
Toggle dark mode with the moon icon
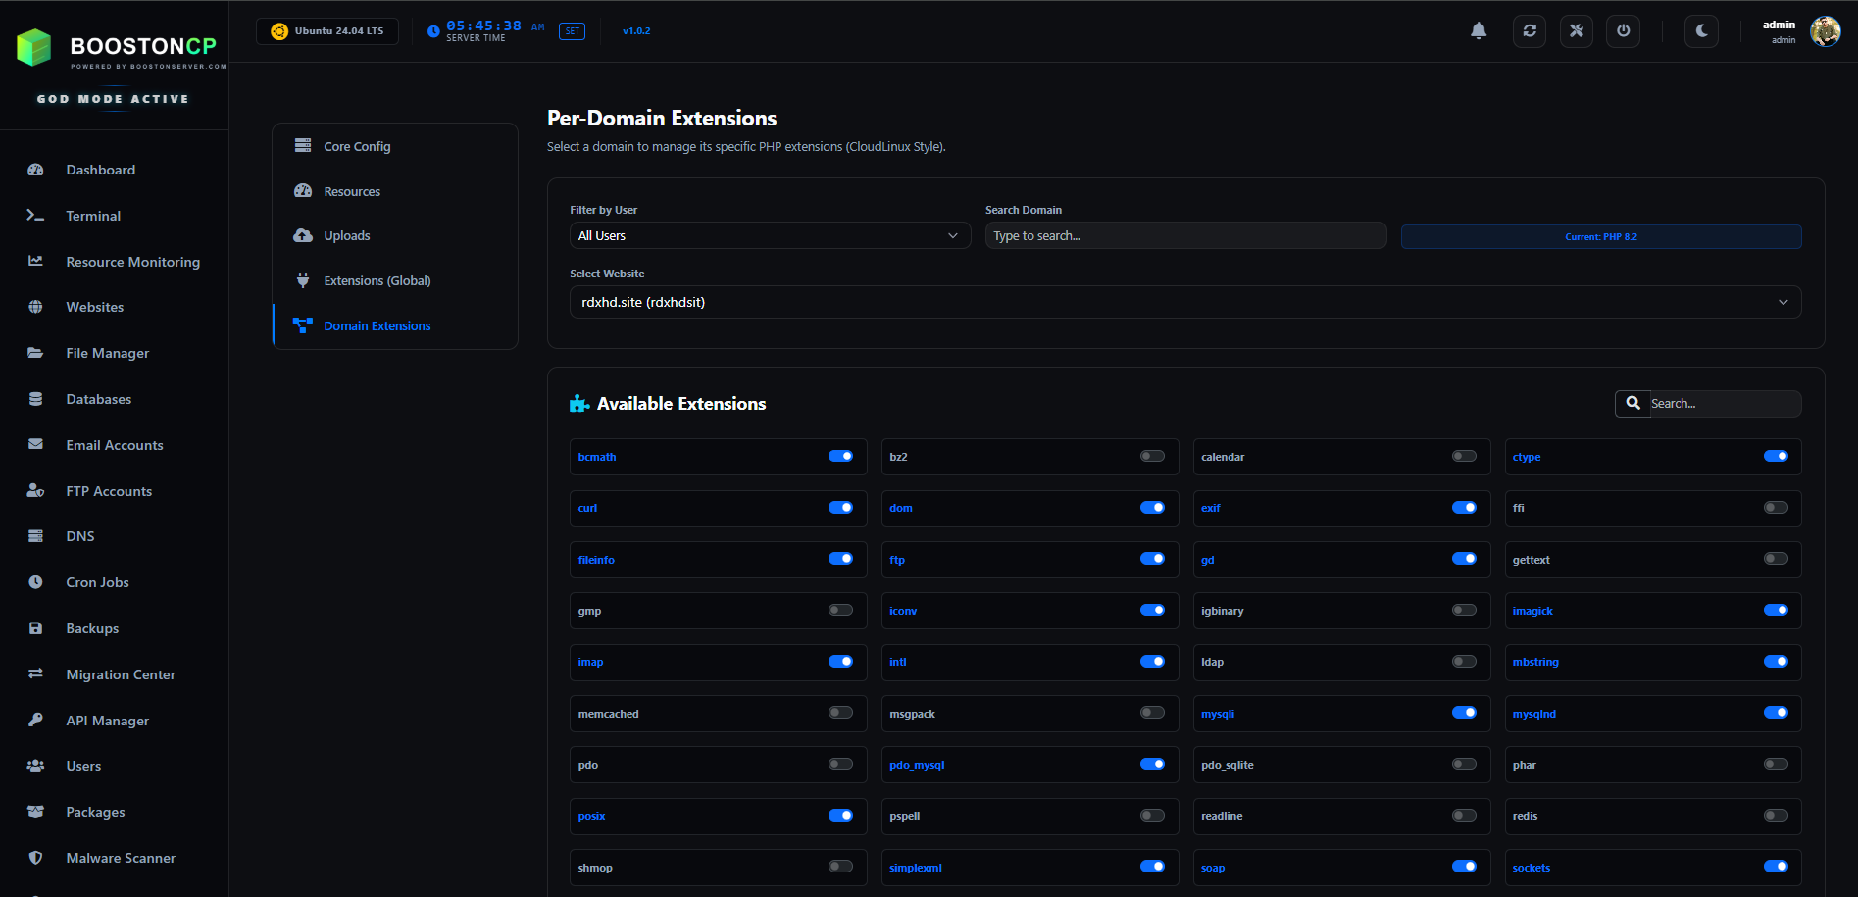[x=1701, y=30]
